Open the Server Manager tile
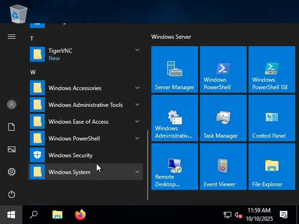 (x=174, y=70)
